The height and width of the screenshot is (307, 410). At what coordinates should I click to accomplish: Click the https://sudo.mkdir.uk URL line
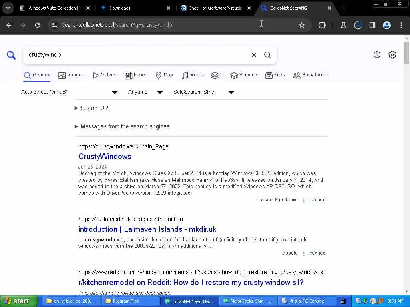click(x=131, y=219)
